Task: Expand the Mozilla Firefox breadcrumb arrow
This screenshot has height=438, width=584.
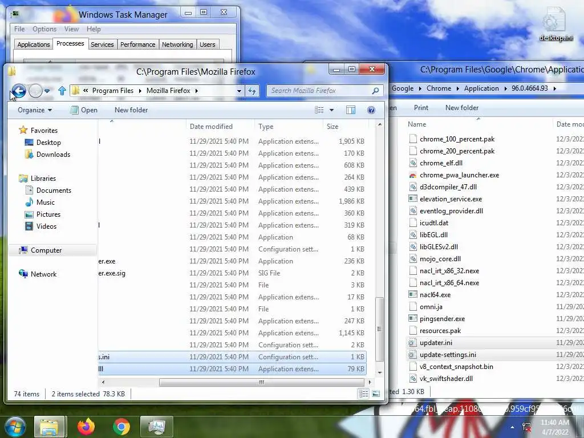Action: [196, 91]
